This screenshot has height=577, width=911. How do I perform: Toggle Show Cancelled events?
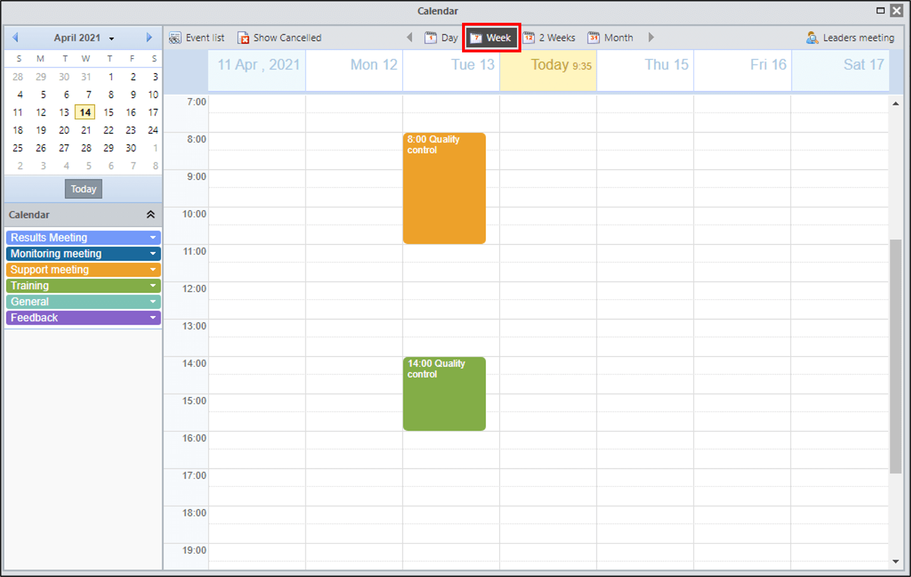click(279, 38)
